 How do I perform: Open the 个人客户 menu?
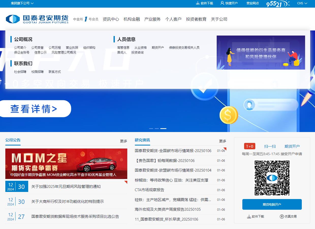click(x=173, y=19)
